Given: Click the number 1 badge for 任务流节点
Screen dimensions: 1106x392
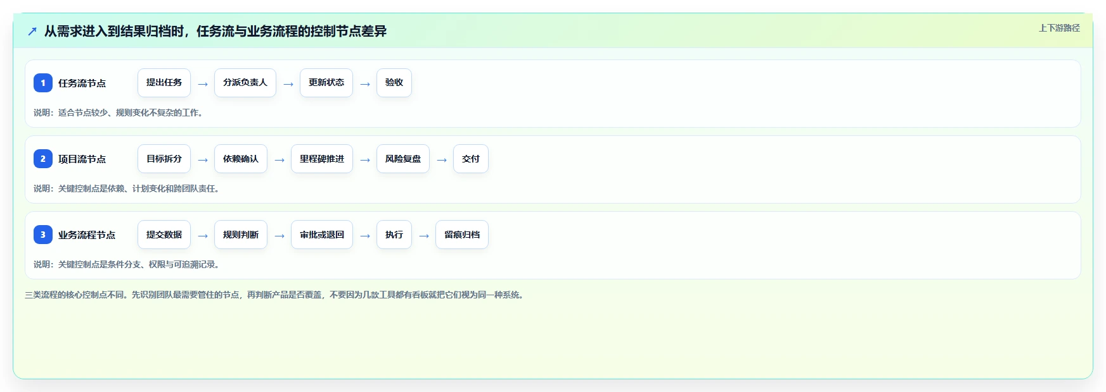Looking at the screenshot, I should (x=43, y=83).
